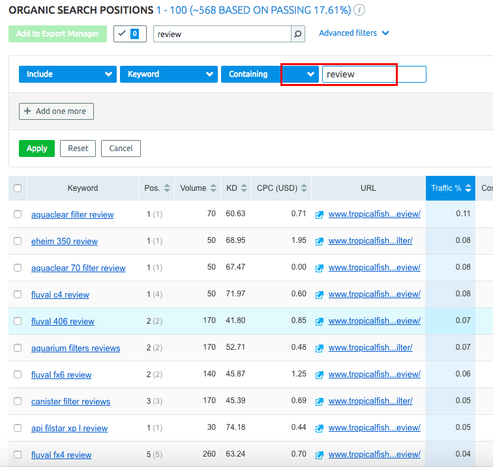Open the aquaclear filter review keyword link
The height and width of the screenshot is (467, 493).
point(72,214)
